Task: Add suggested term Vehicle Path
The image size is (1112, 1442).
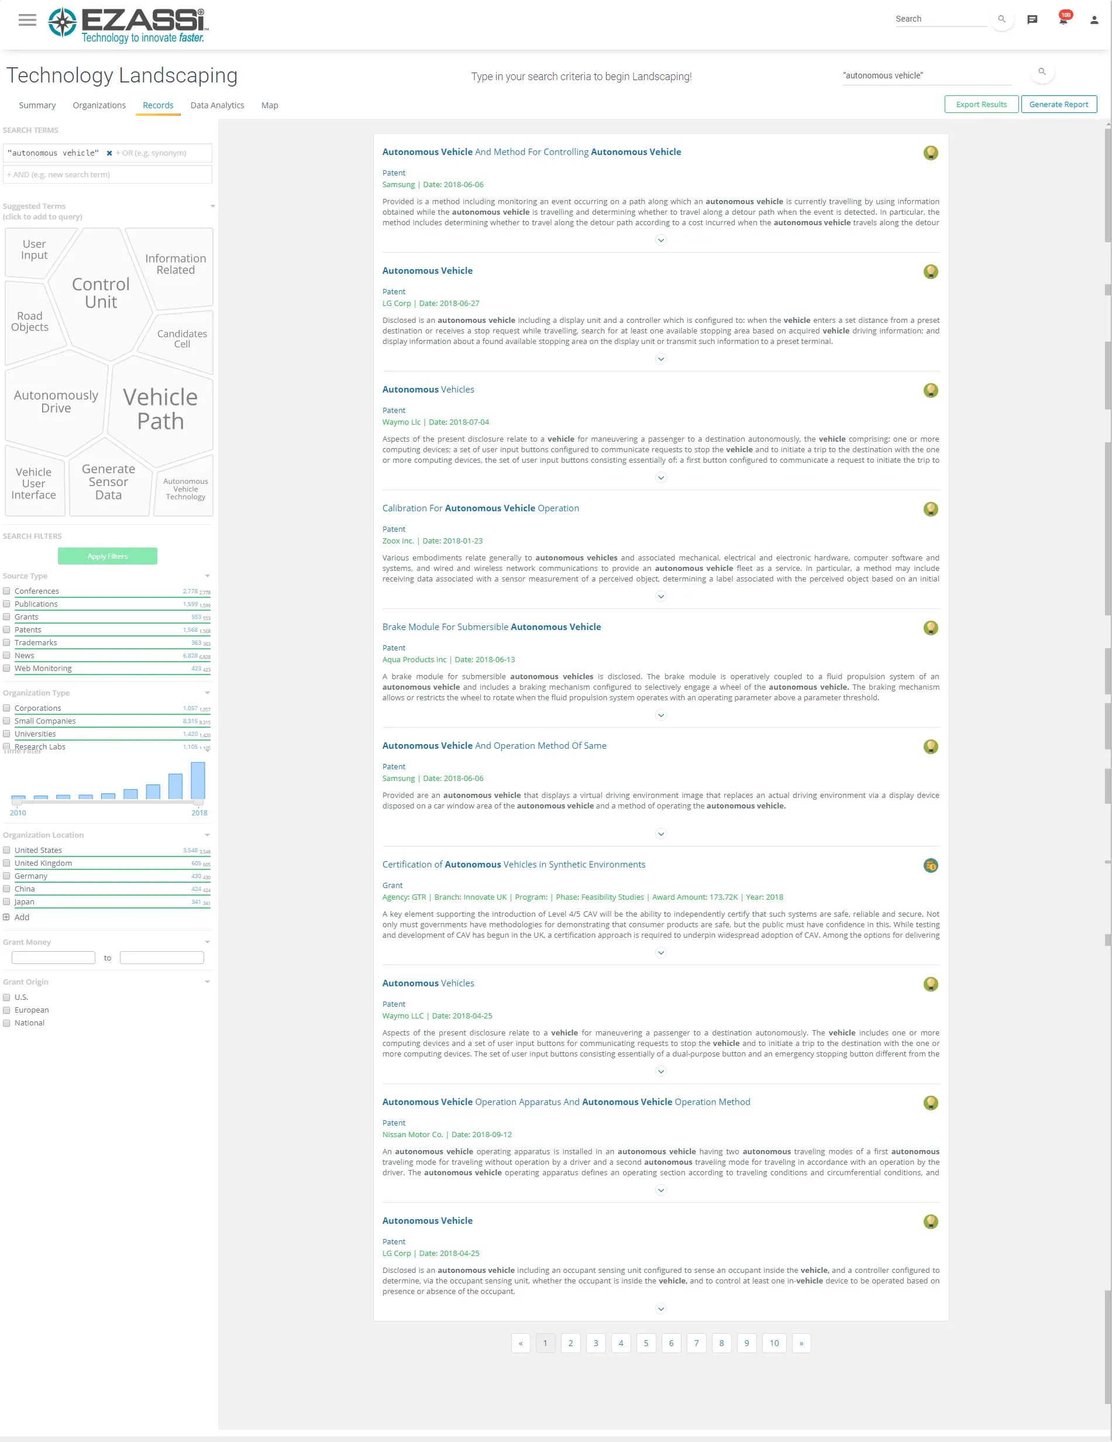Action: tap(160, 409)
